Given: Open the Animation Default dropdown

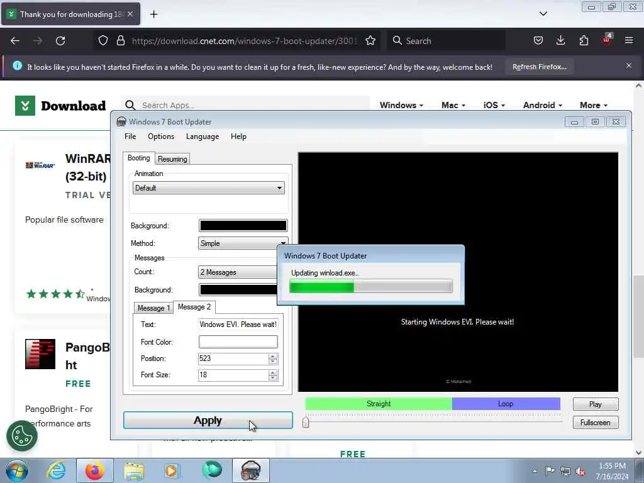Looking at the screenshot, I should pos(209,188).
